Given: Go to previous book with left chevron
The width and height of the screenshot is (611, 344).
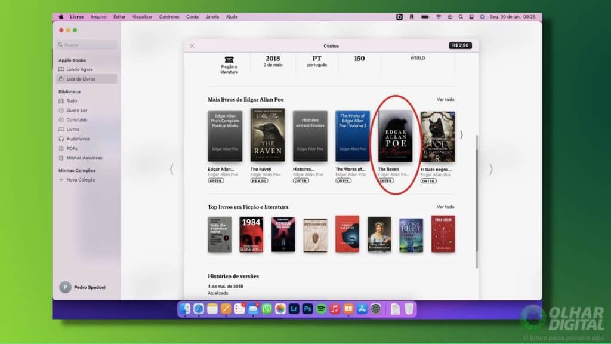Looking at the screenshot, I should (x=172, y=169).
